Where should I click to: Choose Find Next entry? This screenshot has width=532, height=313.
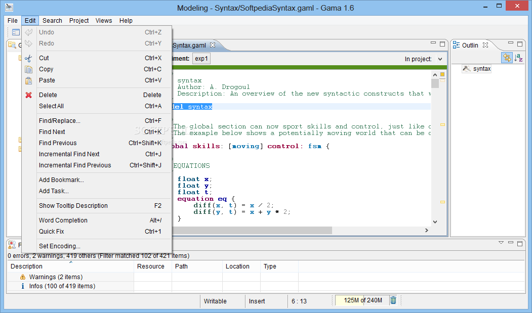click(x=97, y=132)
